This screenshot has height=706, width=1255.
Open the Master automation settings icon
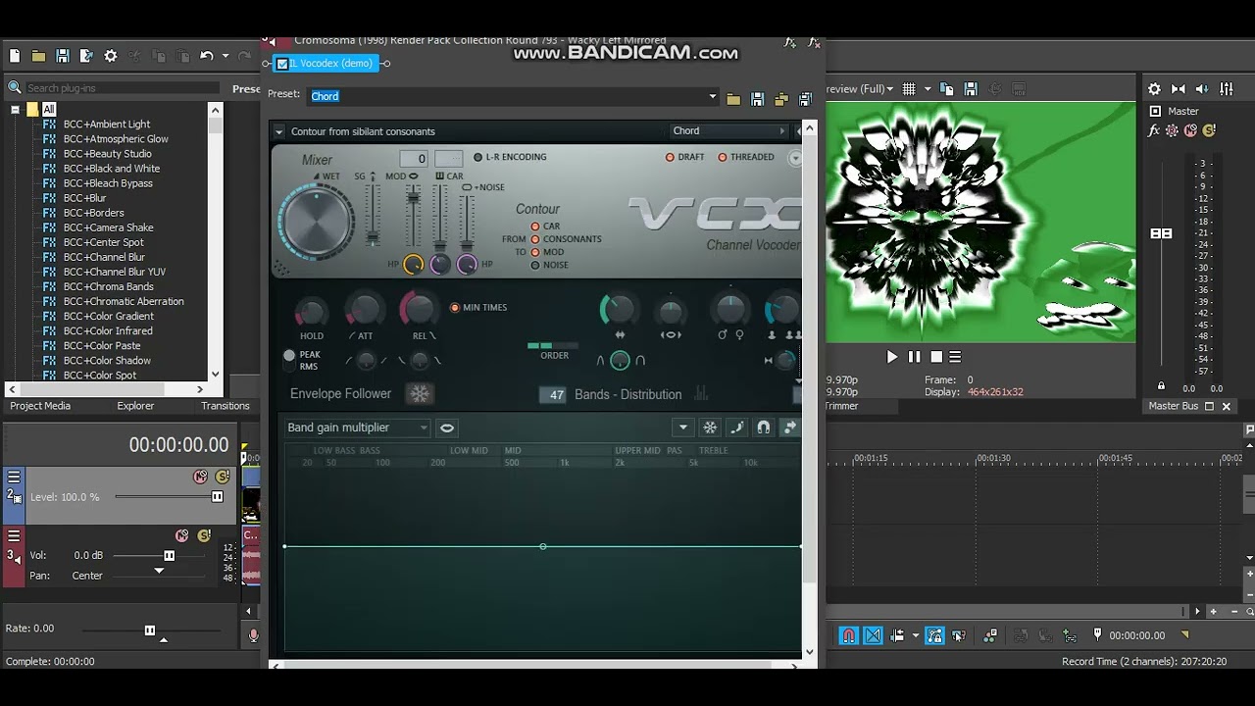point(1173,130)
